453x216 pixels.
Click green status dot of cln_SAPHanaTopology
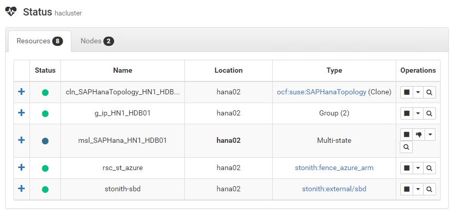(x=45, y=93)
